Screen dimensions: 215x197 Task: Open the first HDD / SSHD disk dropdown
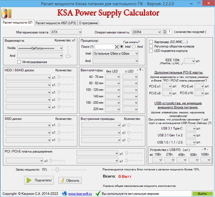[x=28, y=77]
